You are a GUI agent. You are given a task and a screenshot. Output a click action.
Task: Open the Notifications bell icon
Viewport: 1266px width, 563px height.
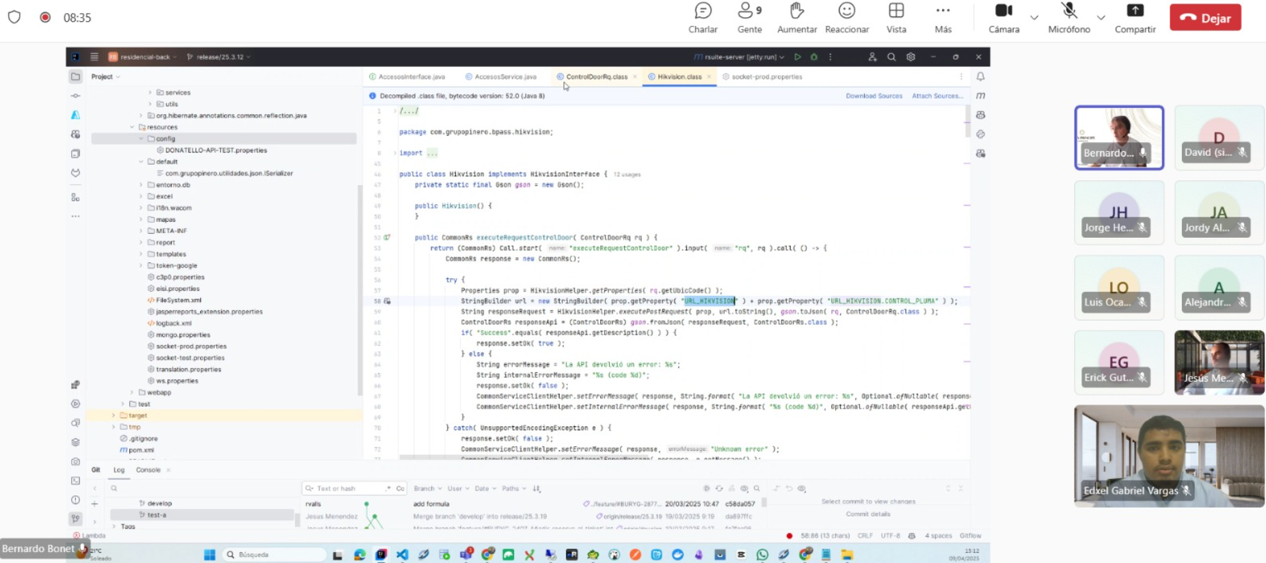pyautogui.click(x=980, y=77)
